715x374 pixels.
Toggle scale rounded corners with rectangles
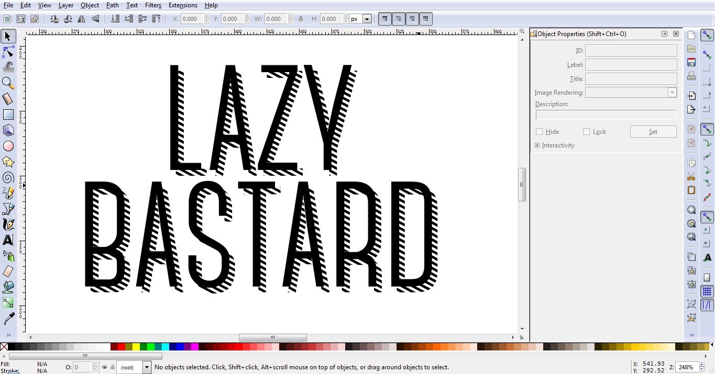click(x=399, y=19)
